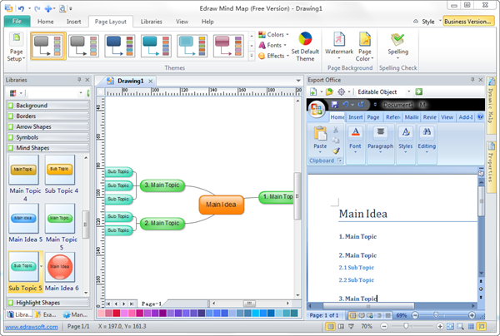
Task: Expand the Highlight Shapes library
Action: click(47, 303)
